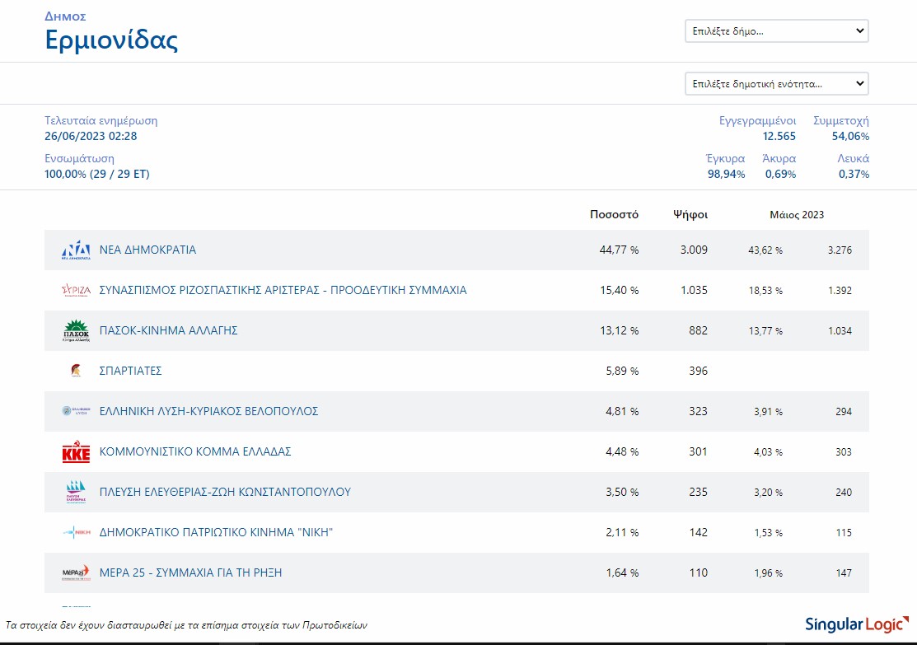Select the ΠΑΣΟΚ-ΚΙΝΗΜΑ ΑΛΛΑΓΗΣ party name
Image resolution: width=917 pixels, height=645 pixels.
point(168,330)
